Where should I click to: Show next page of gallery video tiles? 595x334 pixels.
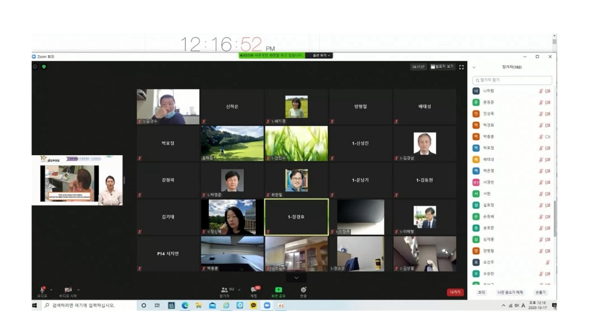tap(296, 278)
